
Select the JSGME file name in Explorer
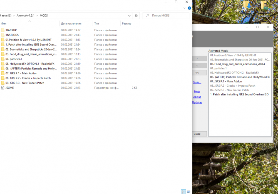(x=9, y=88)
